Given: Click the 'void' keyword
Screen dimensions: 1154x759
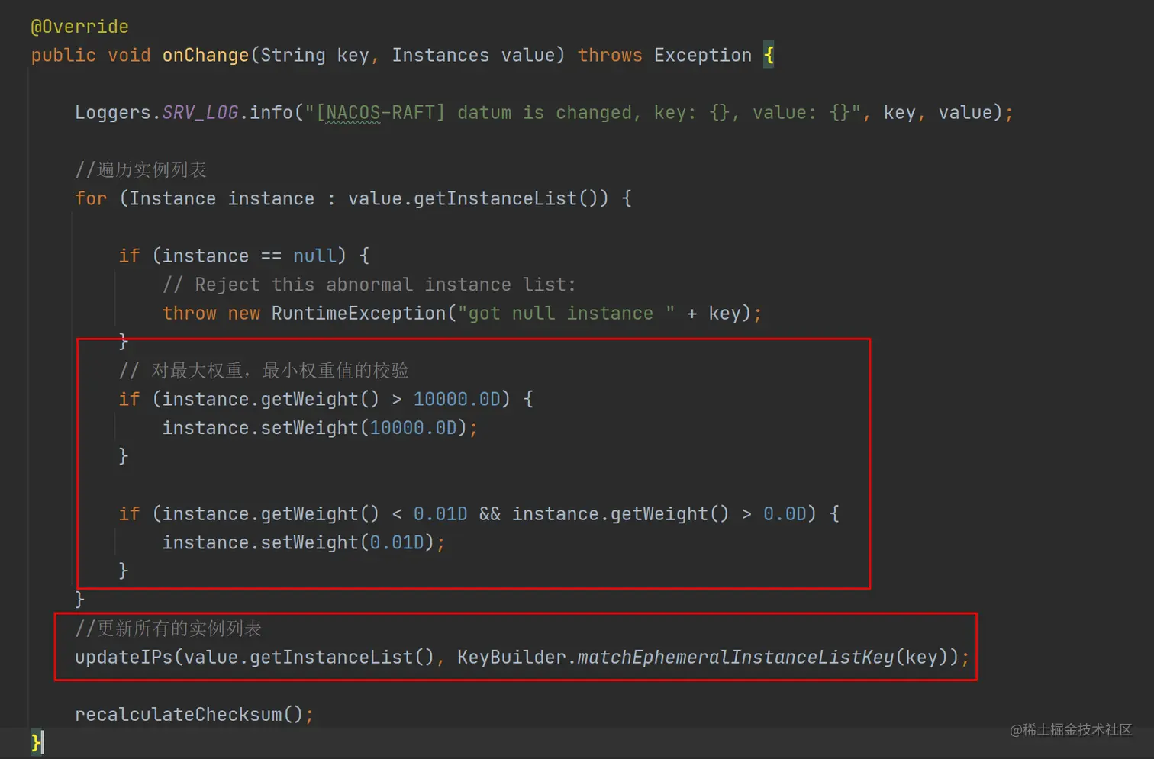Looking at the screenshot, I should (129, 56).
